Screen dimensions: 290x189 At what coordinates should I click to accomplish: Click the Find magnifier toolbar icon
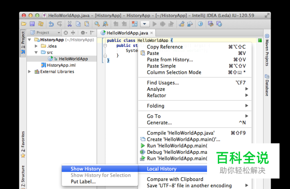[97, 24]
